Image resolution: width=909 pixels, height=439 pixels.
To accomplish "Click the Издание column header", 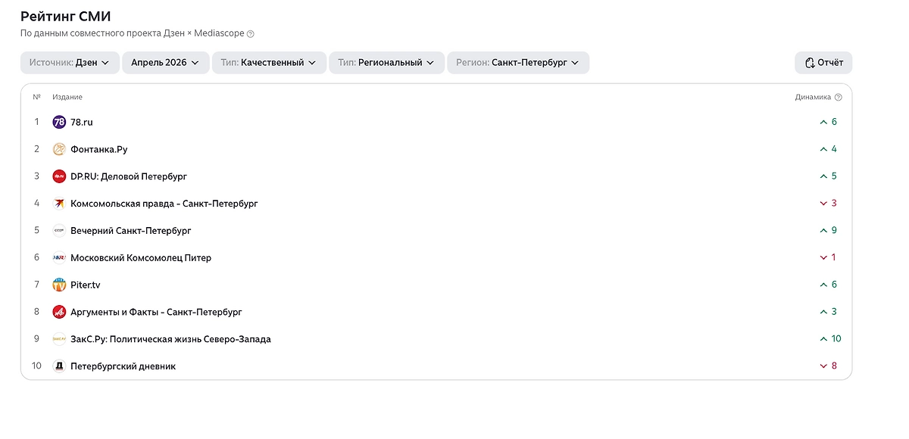I will (67, 98).
